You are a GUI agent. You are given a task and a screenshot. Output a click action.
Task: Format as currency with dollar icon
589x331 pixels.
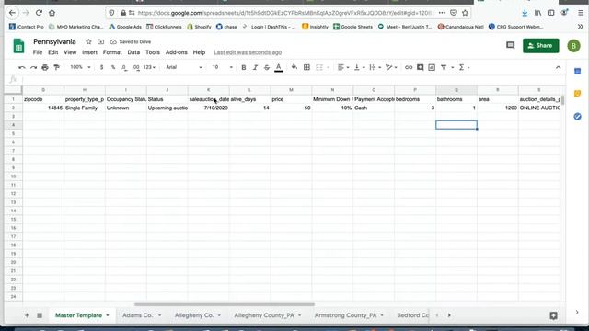[x=101, y=67]
